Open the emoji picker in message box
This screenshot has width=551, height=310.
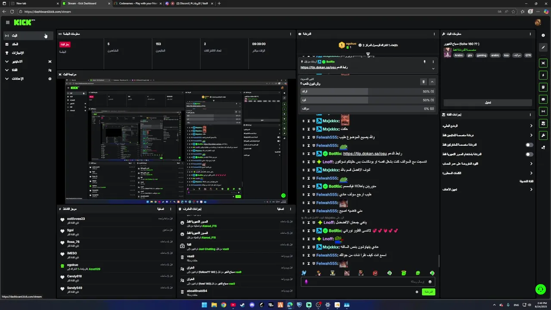coord(430,282)
